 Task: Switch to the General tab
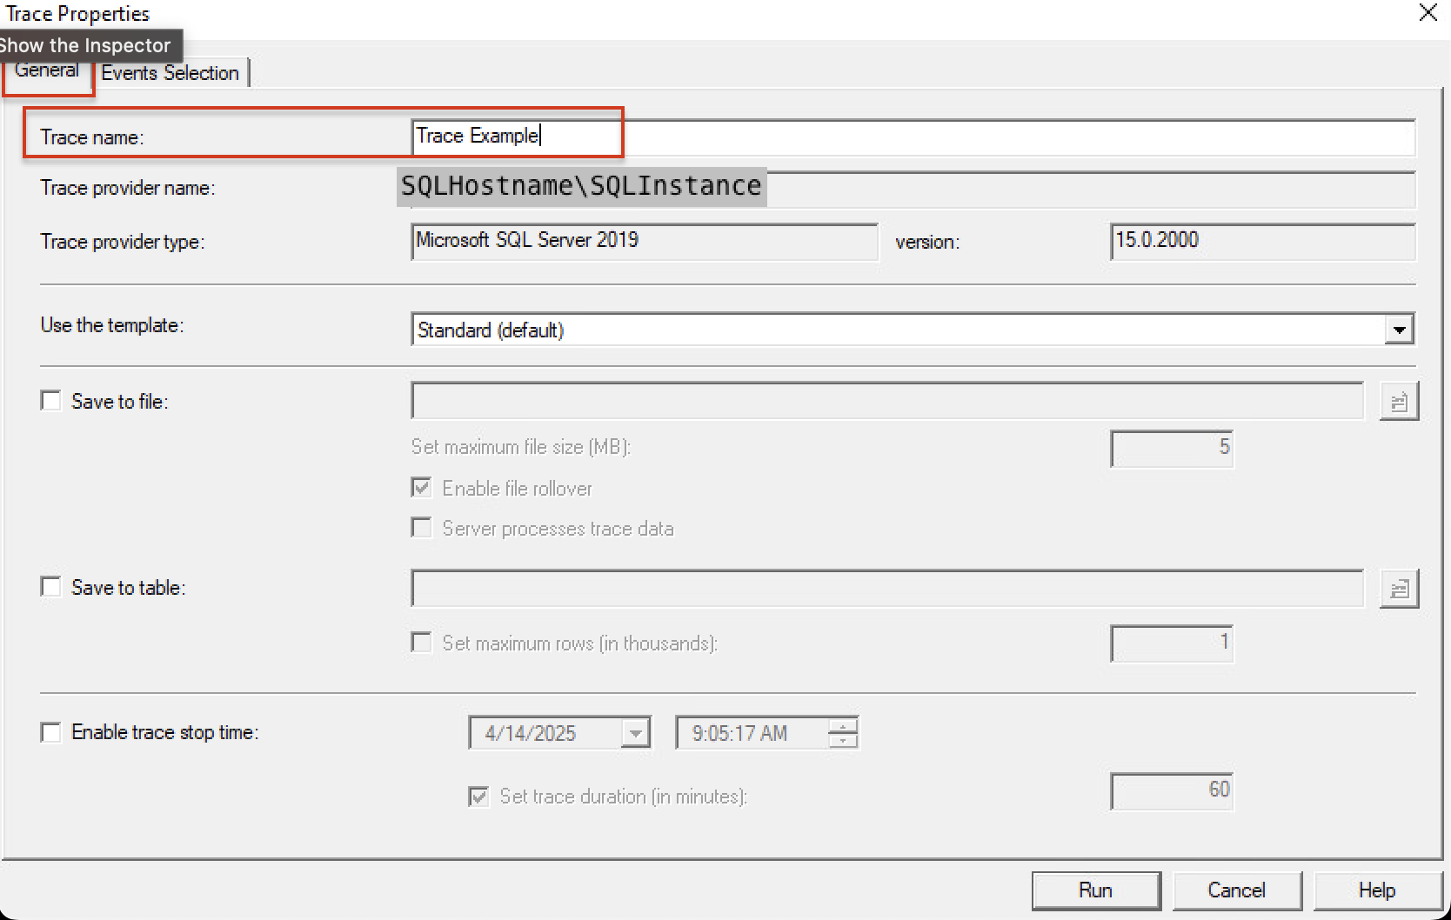47,70
